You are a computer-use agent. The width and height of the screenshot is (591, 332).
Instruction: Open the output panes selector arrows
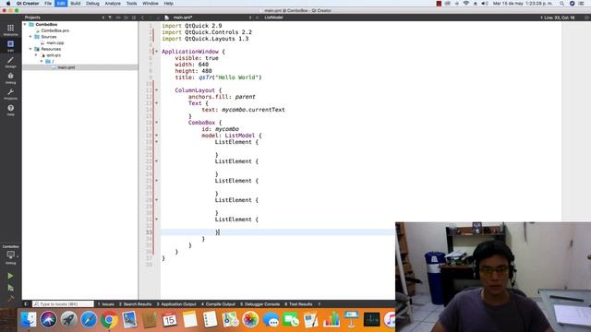320,304
